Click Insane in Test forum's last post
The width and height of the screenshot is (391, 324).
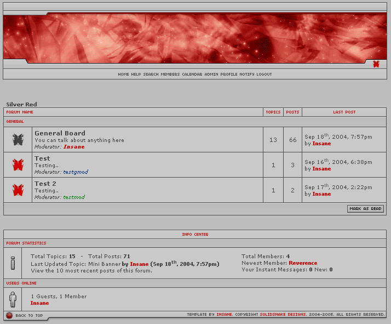321,169
